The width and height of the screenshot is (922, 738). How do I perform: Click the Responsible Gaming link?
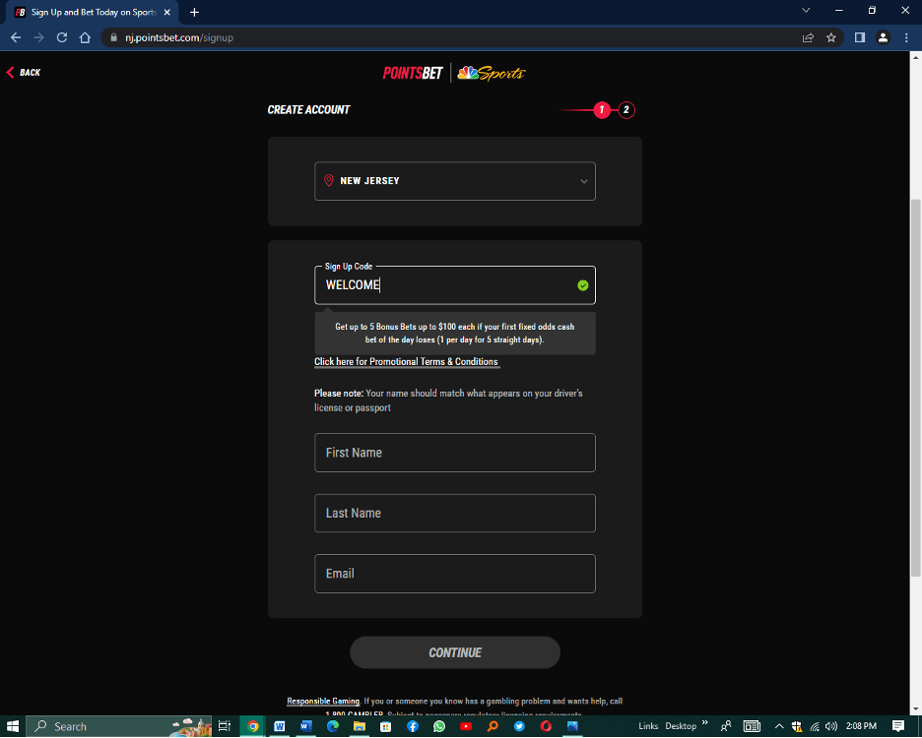point(323,702)
